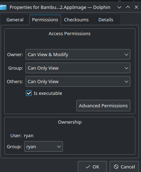The image size is (141, 172).
Task: Click the arrow on Owner combo box
Action: click(x=126, y=55)
